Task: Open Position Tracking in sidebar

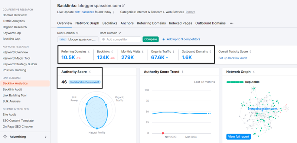Action: pos(14,70)
